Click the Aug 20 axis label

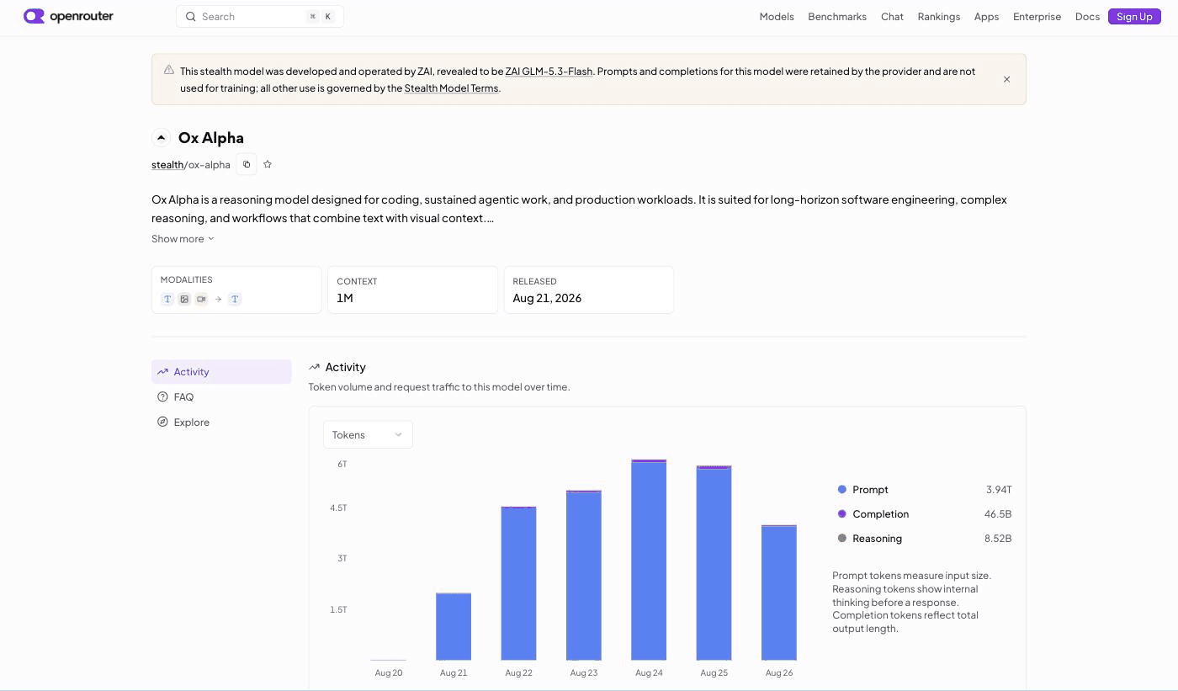(x=389, y=672)
